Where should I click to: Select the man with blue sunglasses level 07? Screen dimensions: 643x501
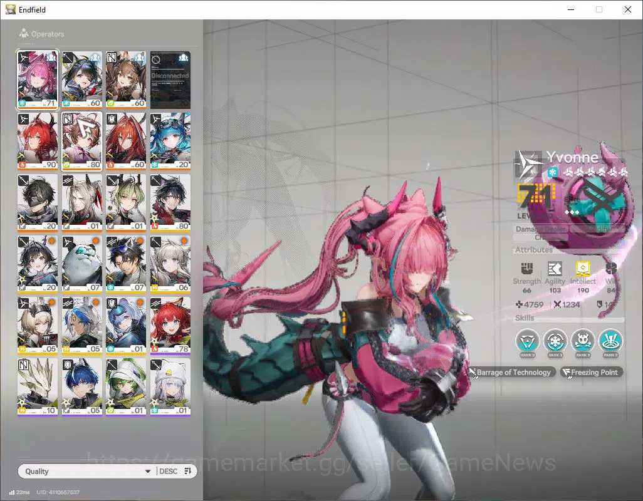click(126, 264)
